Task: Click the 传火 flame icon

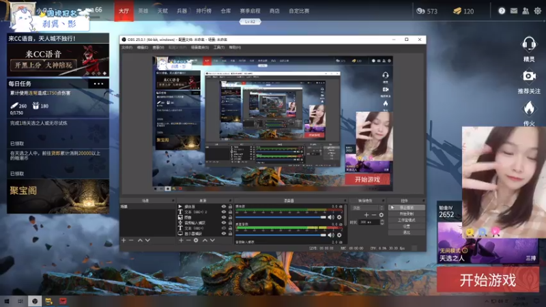Action: coord(529,108)
